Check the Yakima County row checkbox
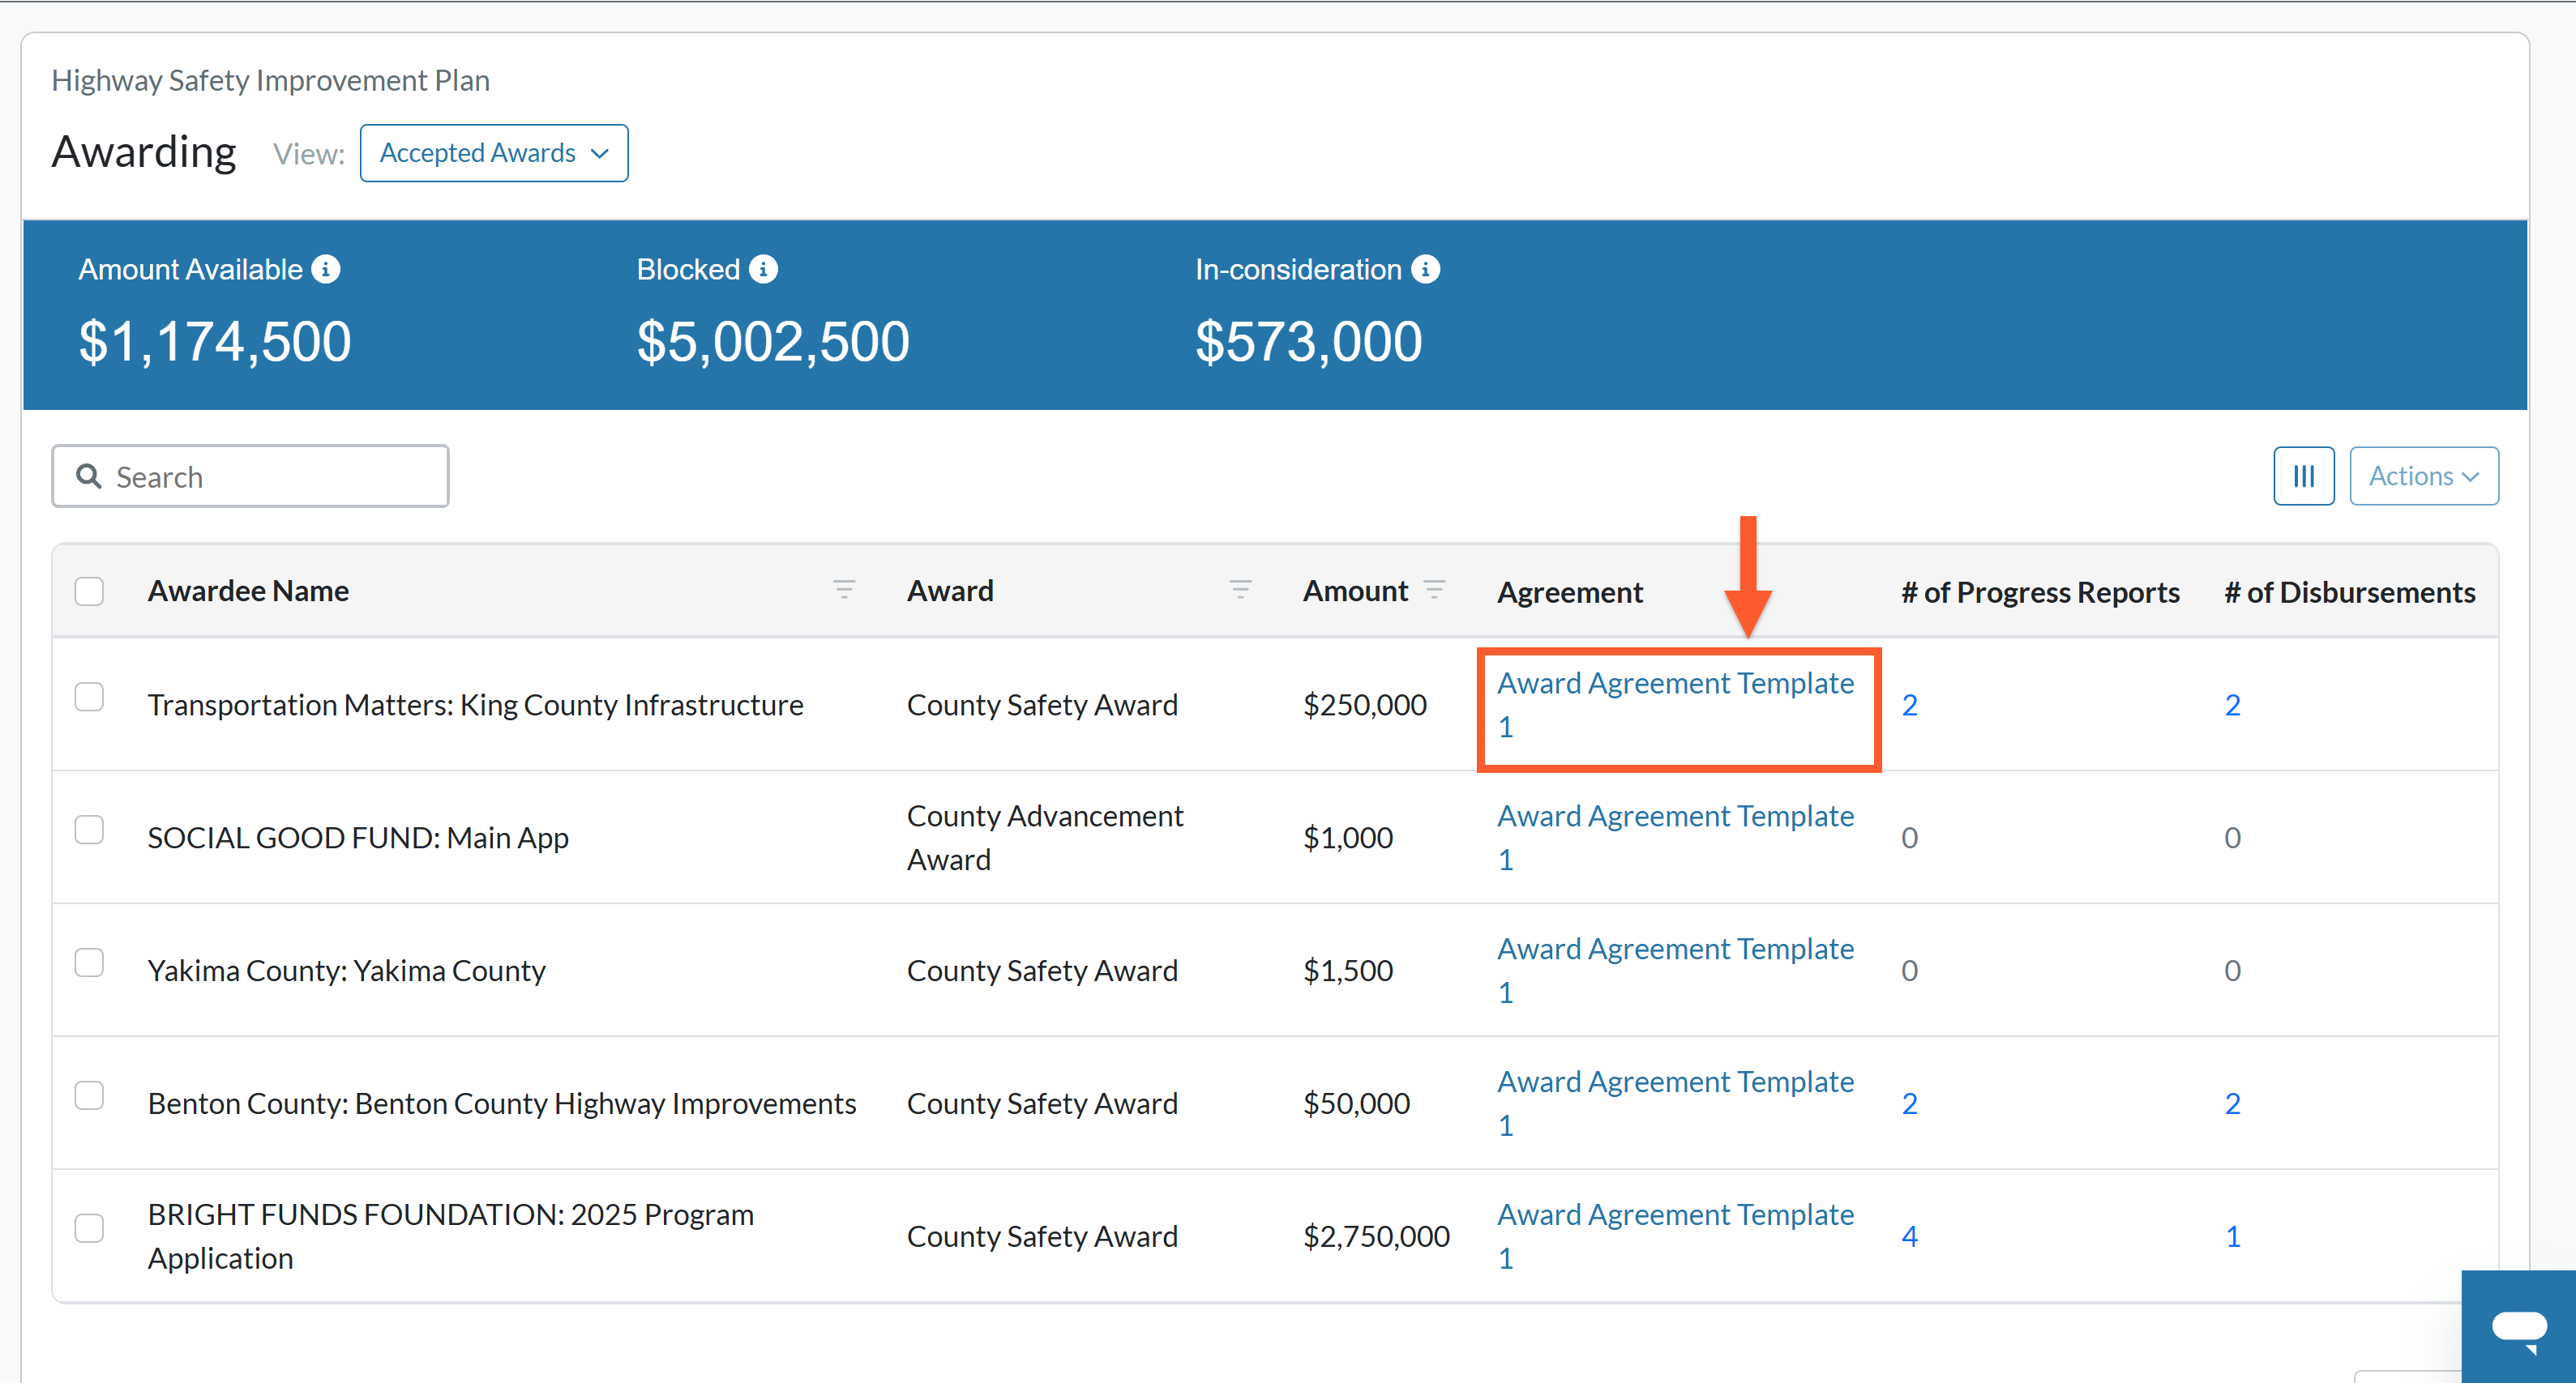The width and height of the screenshot is (2576, 1383). [89, 963]
